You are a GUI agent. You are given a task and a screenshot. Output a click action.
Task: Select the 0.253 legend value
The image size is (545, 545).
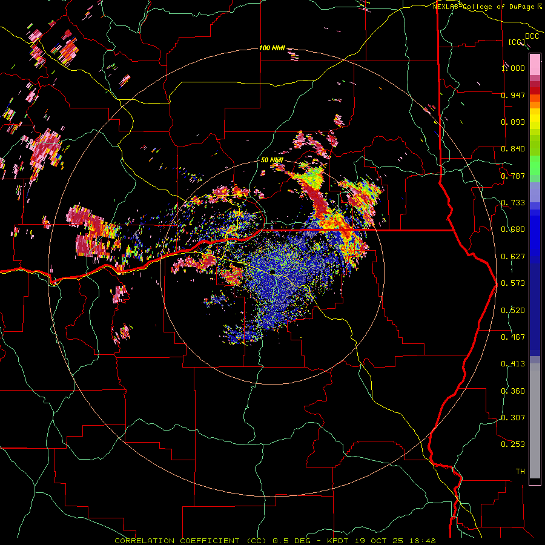point(513,444)
